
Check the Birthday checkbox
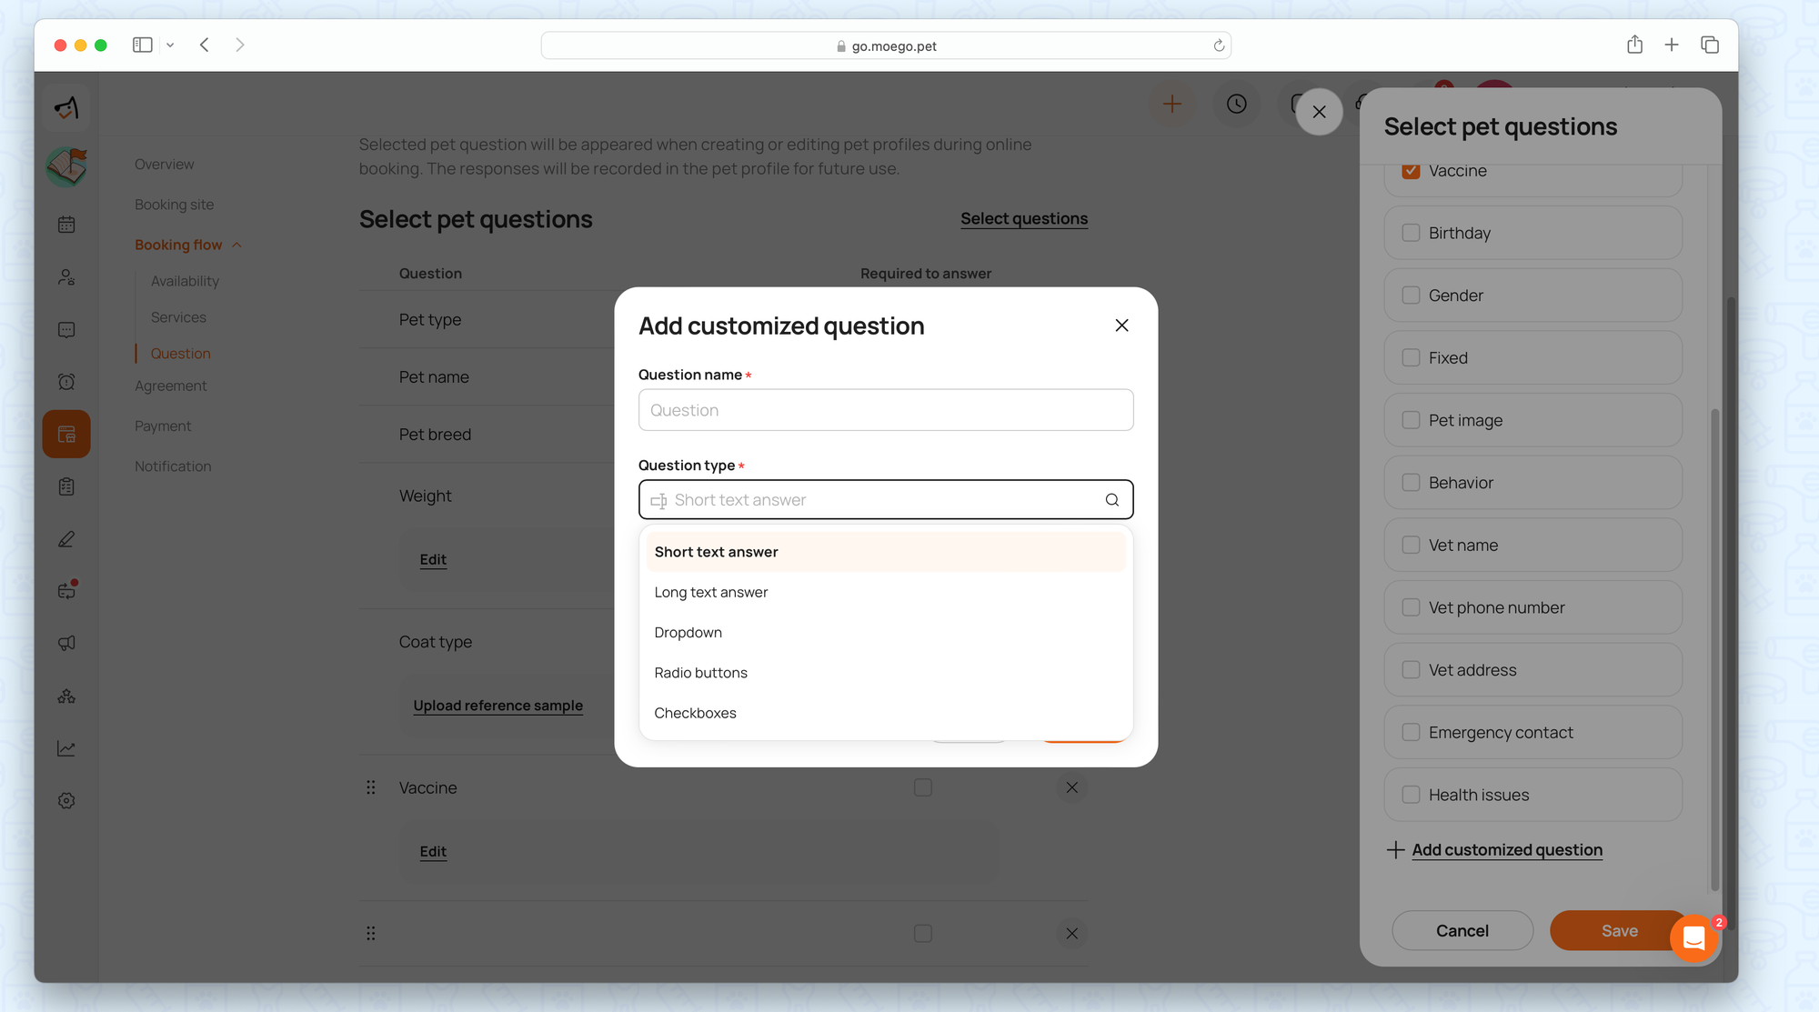pos(1411,233)
